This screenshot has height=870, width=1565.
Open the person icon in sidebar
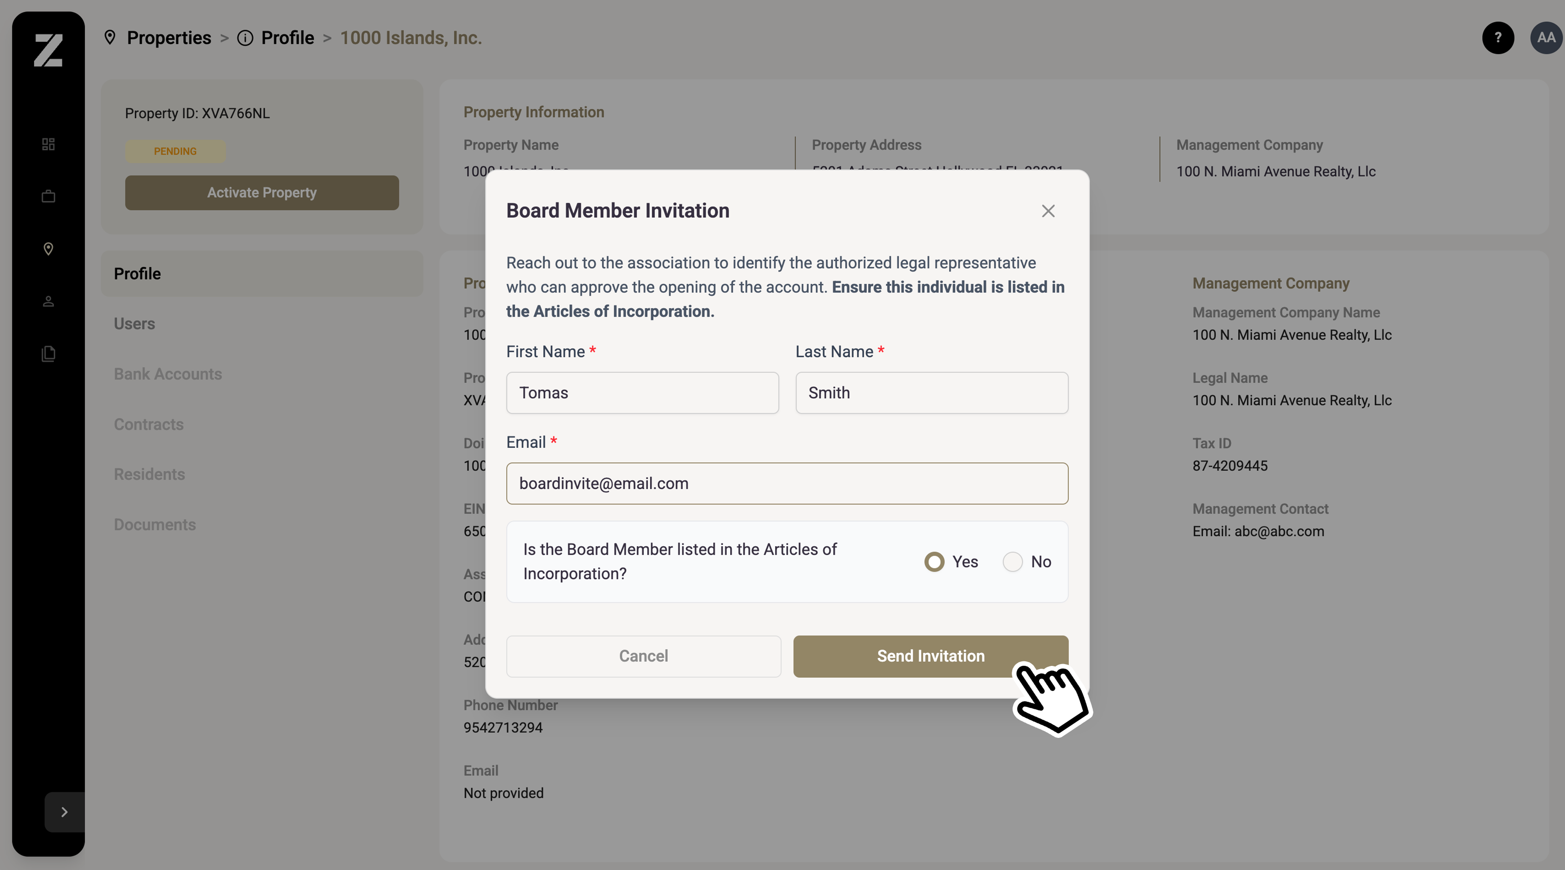click(48, 301)
